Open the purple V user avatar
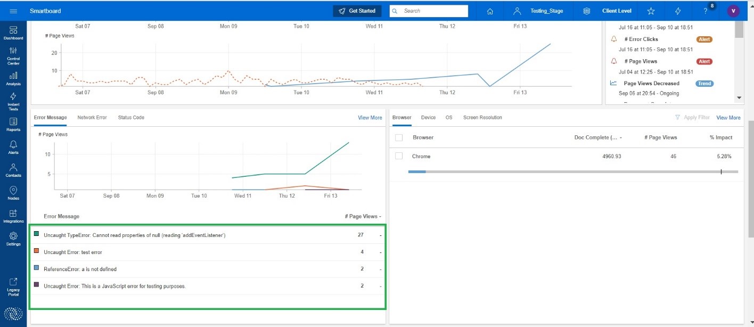 click(x=733, y=11)
